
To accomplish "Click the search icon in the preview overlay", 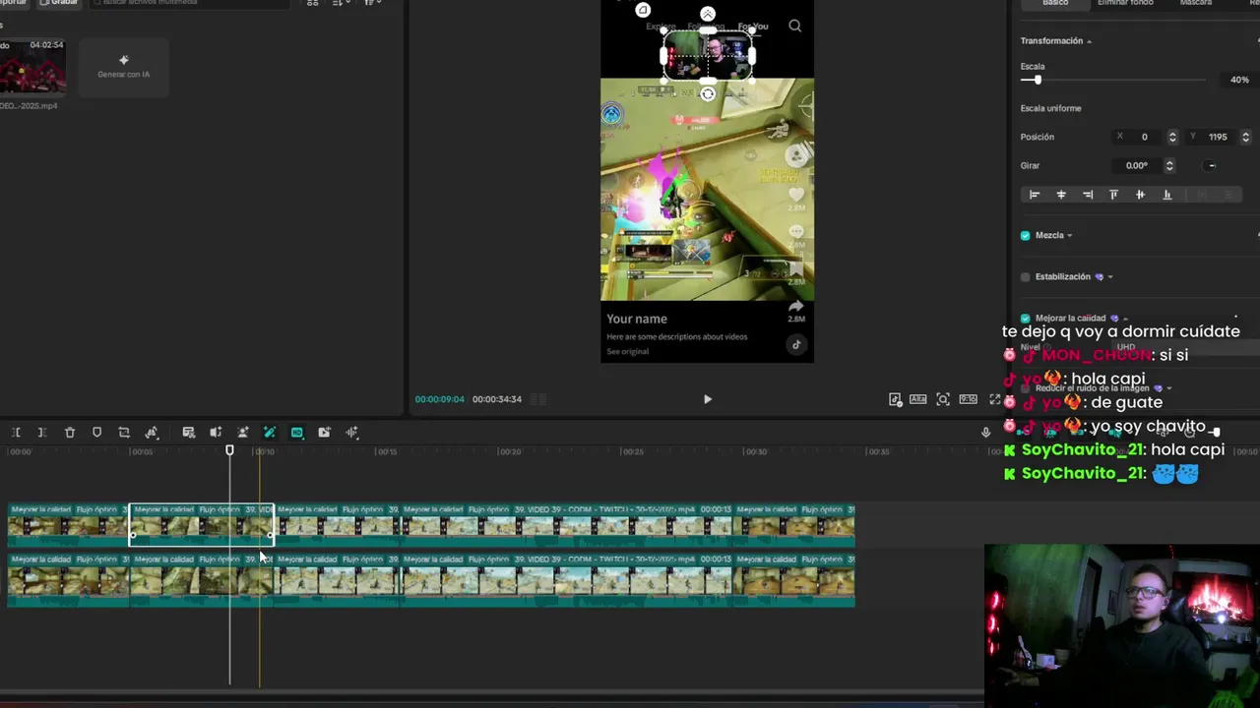I will pos(794,26).
